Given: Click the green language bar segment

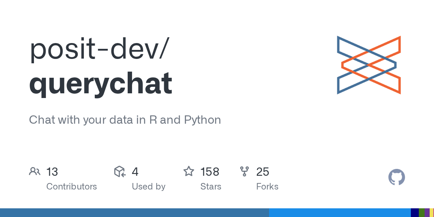Looking at the screenshot, I should pos(421,213).
